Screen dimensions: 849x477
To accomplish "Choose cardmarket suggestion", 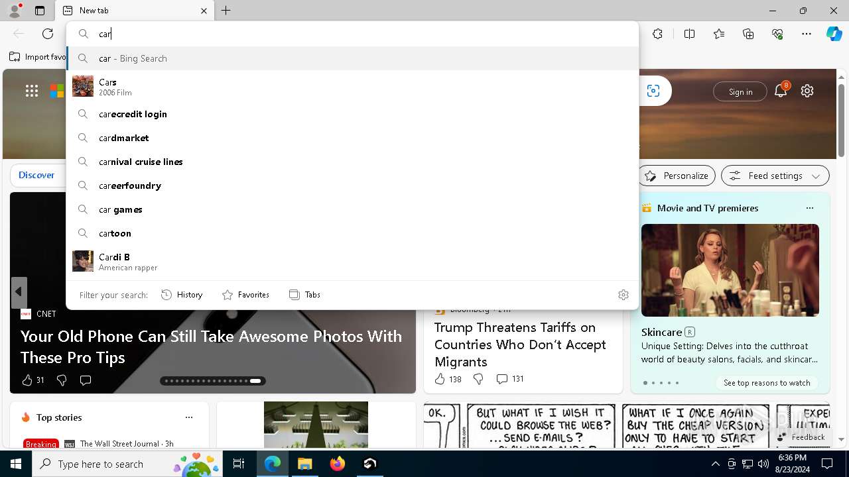I will click(352, 138).
